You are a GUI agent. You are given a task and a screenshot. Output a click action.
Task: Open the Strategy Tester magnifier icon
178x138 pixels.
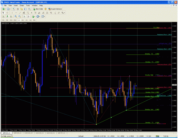[29, 9]
